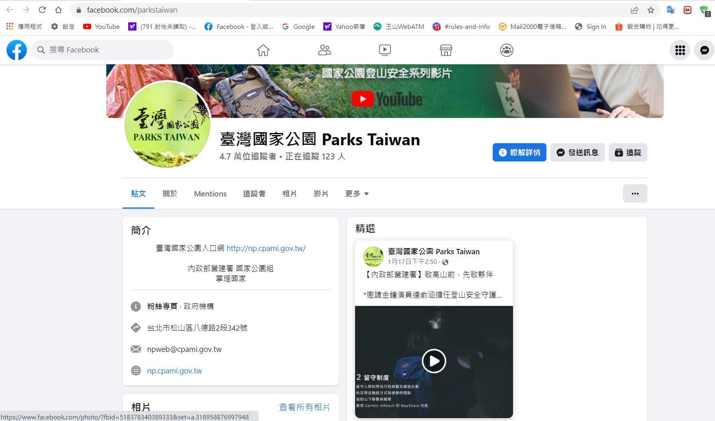Switch to the 關於 tab
This screenshot has height=421, width=715.
pos(170,194)
